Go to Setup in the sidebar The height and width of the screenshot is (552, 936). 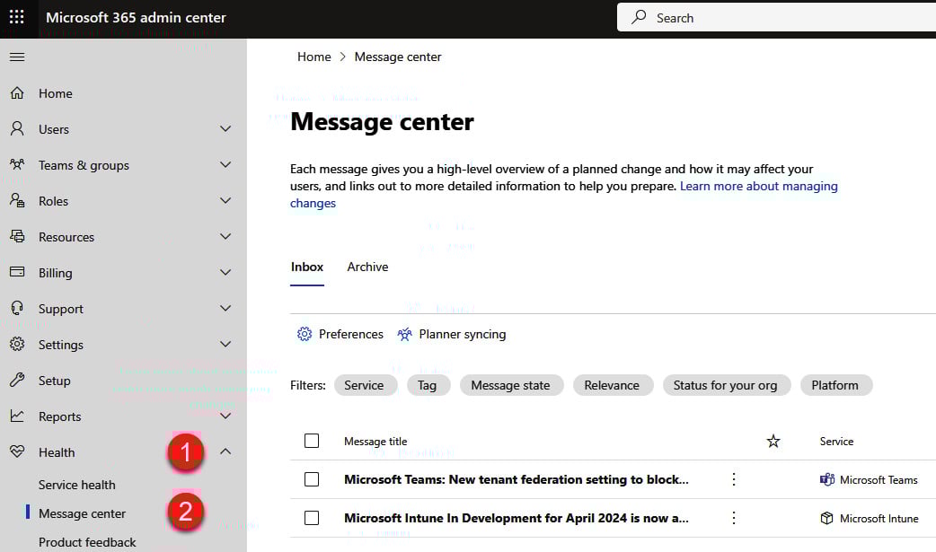(54, 381)
